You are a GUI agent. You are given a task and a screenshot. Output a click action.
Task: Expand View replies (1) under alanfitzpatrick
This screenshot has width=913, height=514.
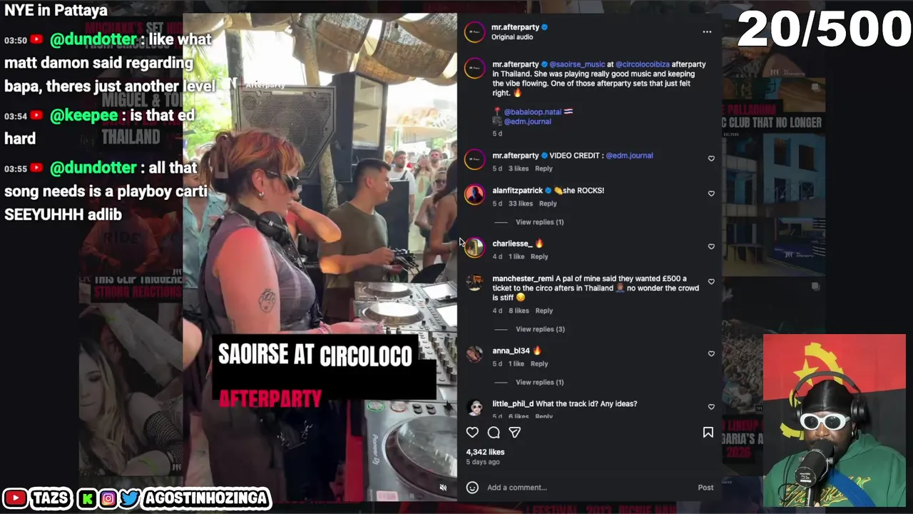[x=539, y=222]
